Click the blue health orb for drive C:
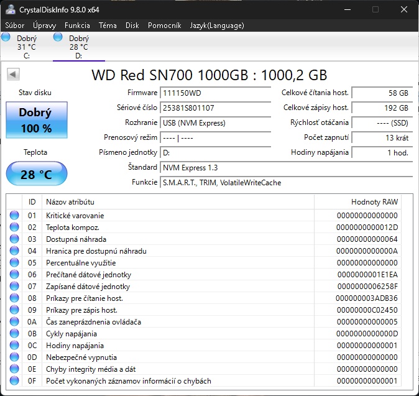Viewport: 419px width, 396px height. tap(6, 37)
